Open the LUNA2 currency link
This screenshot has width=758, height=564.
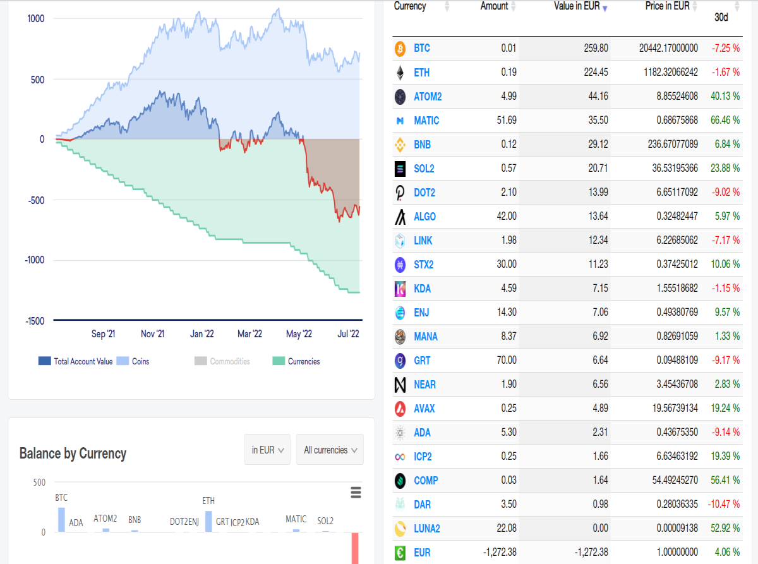pos(427,529)
